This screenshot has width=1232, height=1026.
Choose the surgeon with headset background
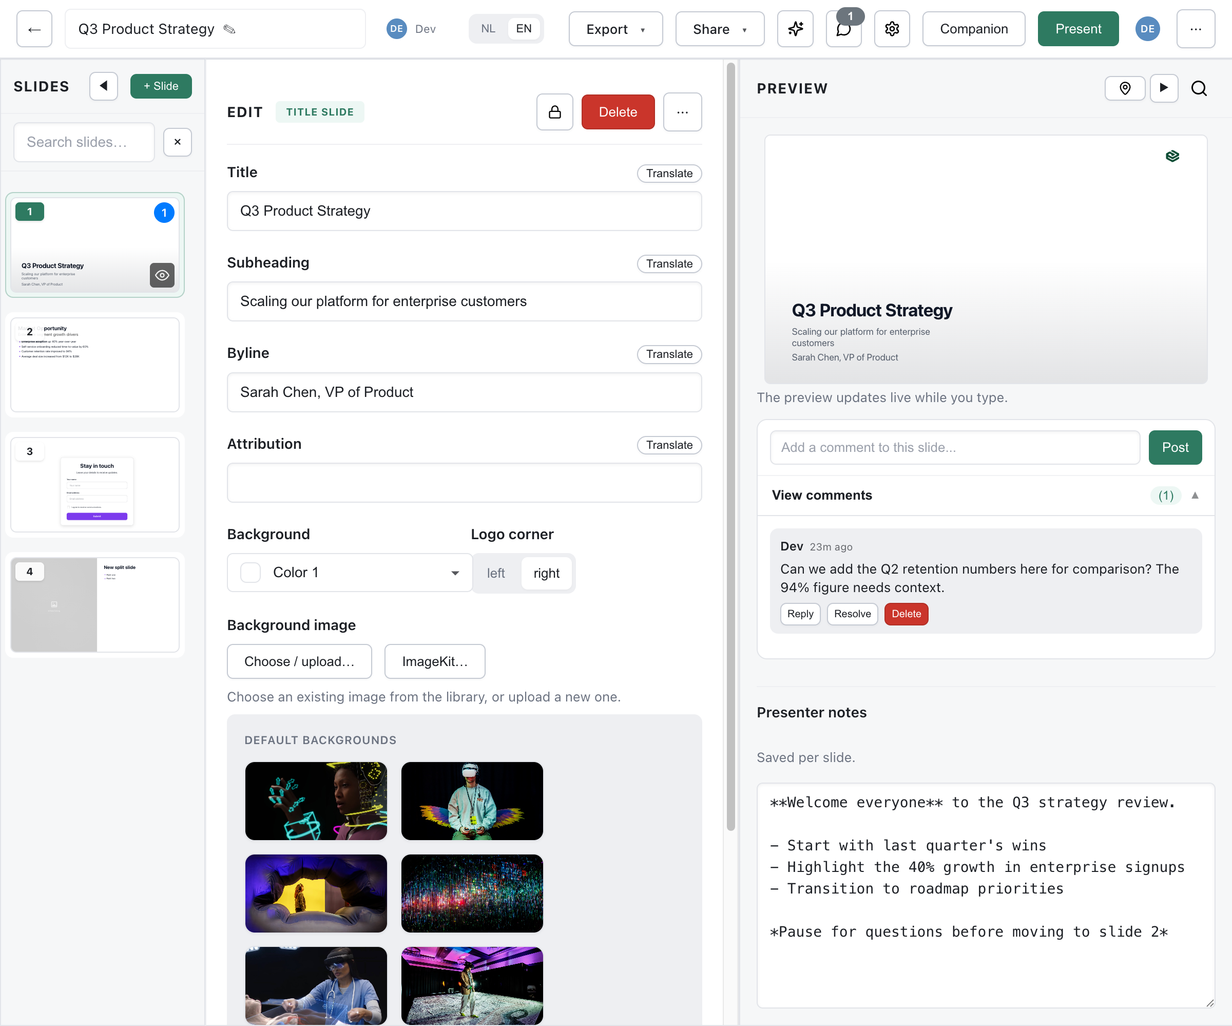316,985
